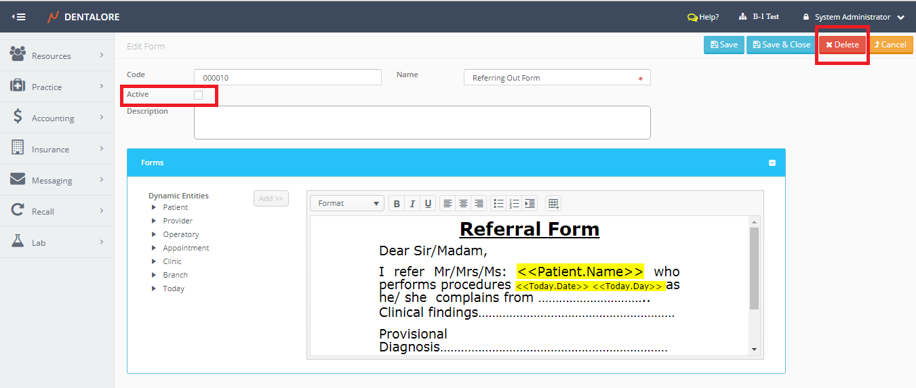
Task: Enable the Active checkbox
Action: pyautogui.click(x=198, y=95)
